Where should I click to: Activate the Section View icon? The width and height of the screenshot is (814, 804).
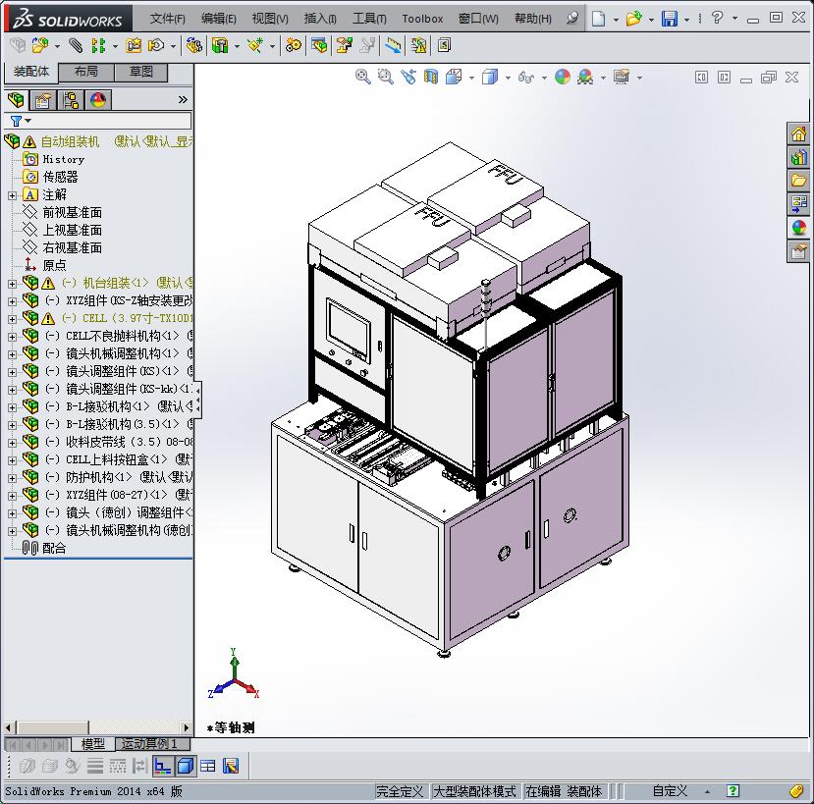pos(430,77)
